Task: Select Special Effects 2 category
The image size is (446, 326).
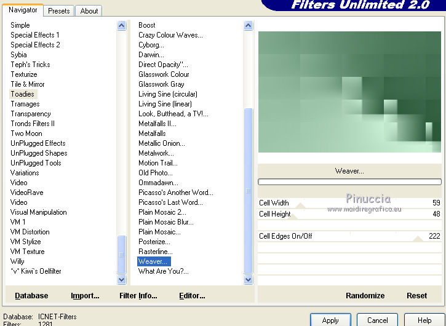Action: [x=35, y=45]
